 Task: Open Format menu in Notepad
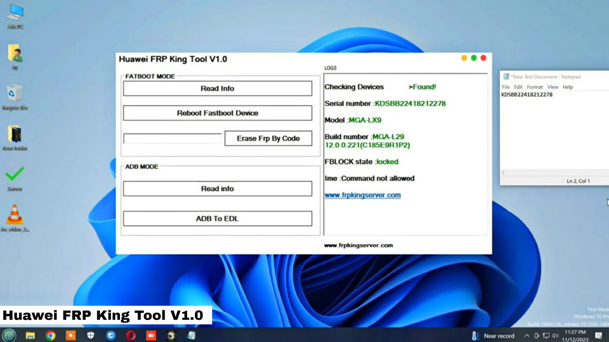535,87
